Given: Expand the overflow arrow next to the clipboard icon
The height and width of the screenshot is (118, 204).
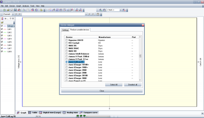Looking at the screenshot, I should point(101,14).
